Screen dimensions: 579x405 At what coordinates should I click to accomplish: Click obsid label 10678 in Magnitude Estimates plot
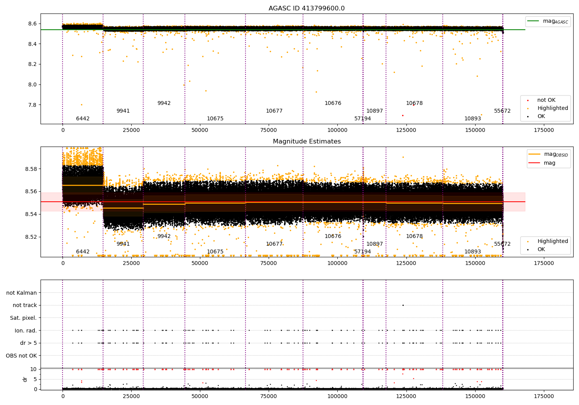pos(414,236)
